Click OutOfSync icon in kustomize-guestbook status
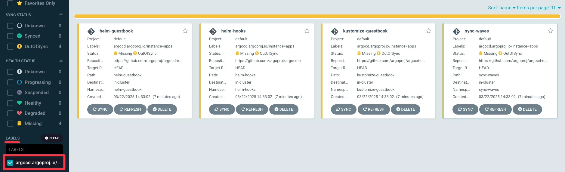 pos(379,53)
